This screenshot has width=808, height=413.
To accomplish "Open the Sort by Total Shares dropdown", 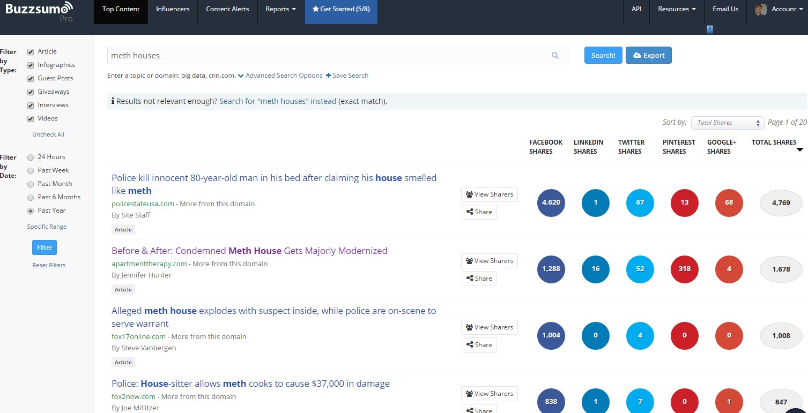I will point(728,123).
